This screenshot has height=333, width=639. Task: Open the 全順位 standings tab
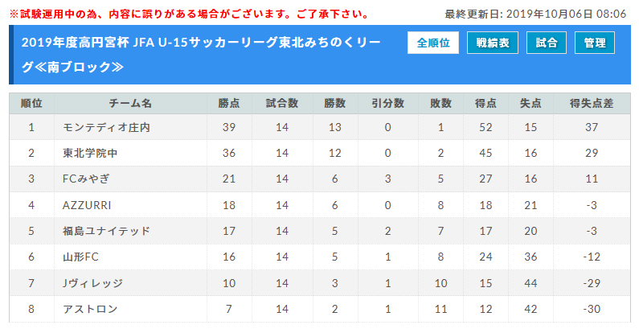432,43
